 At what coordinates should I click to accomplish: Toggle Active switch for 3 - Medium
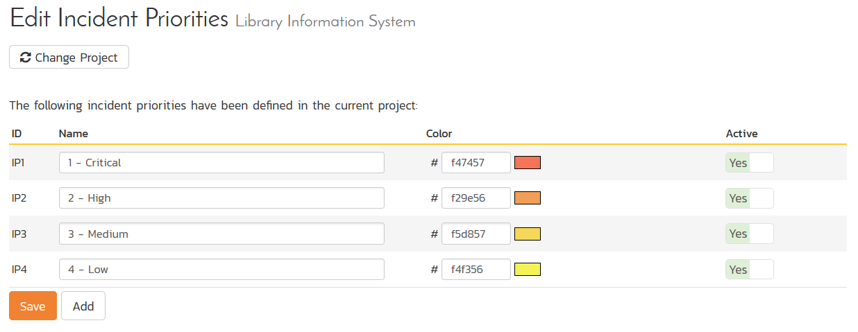(x=749, y=234)
